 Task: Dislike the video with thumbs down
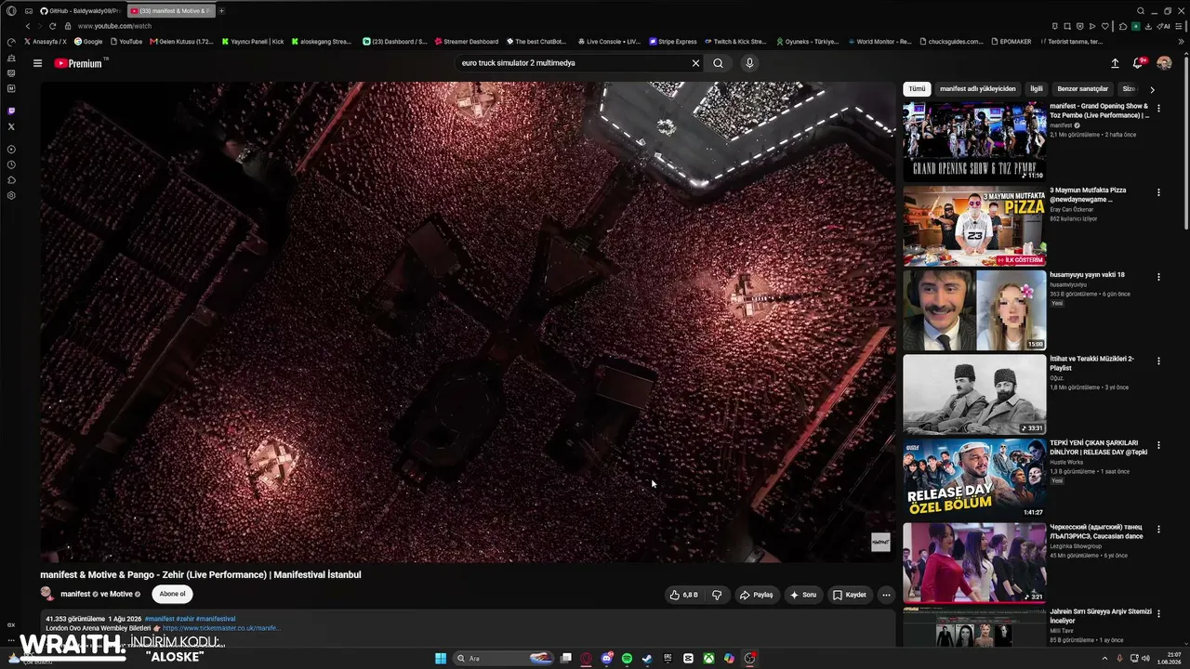717,595
